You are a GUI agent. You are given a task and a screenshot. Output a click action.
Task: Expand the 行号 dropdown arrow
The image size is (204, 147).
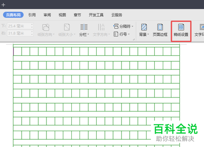[x=129, y=34]
